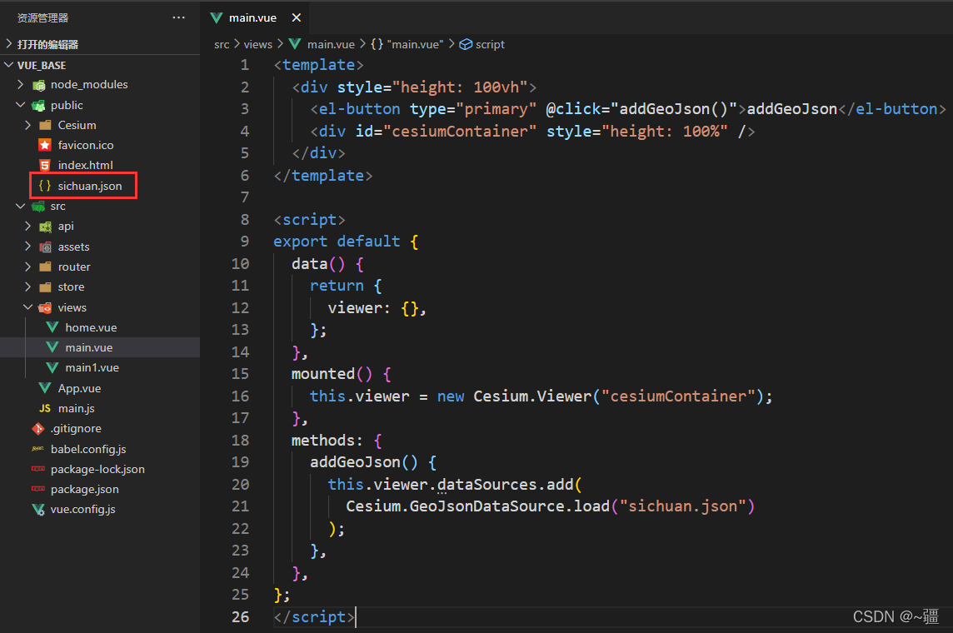Click the home.vue Vue icon
Image resolution: width=953 pixels, height=633 pixels.
pos(52,326)
